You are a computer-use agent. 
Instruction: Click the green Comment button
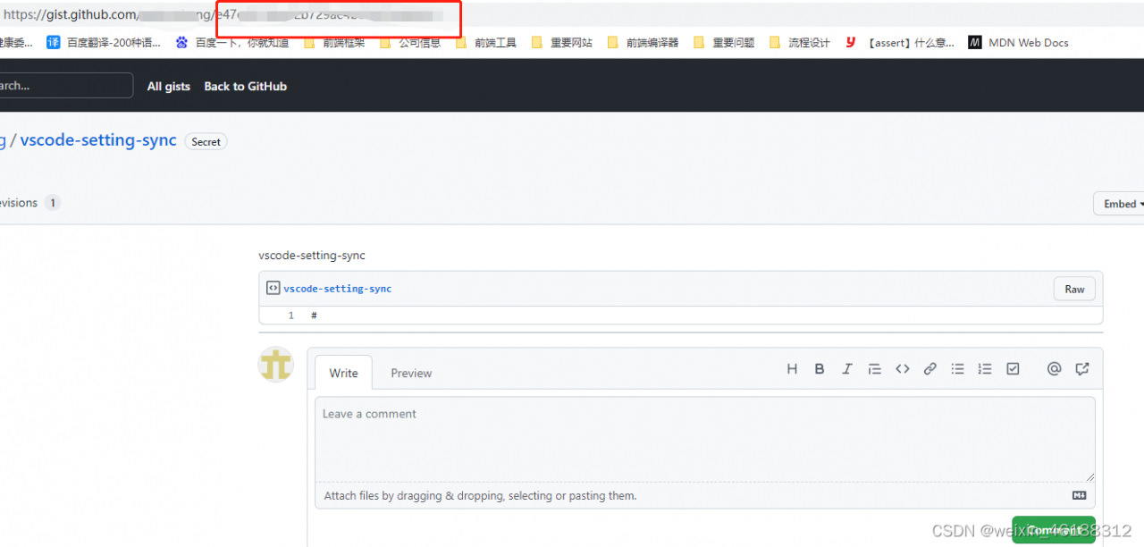[x=1054, y=530]
